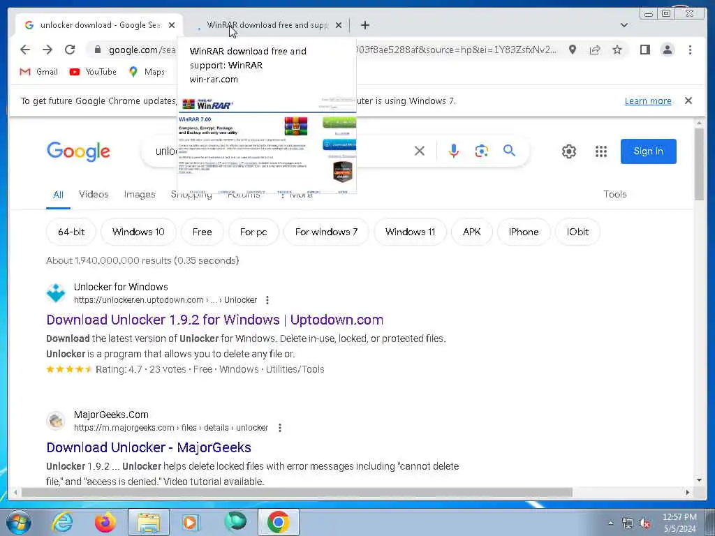Launch Internet Explorer from taskbar
715x536 pixels.
pyautogui.click(x=61, y=522)
